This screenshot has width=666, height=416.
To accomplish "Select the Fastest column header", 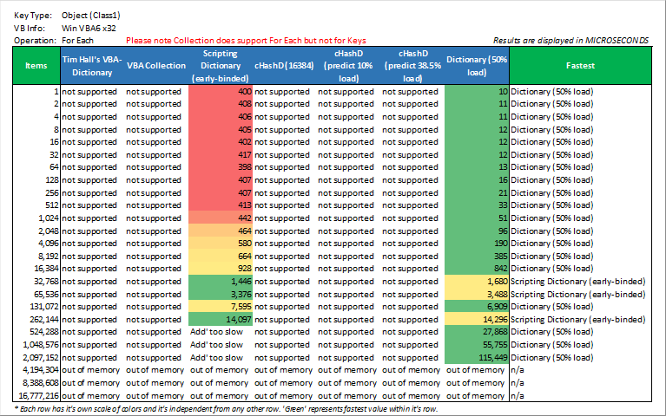I will (580, 66).
